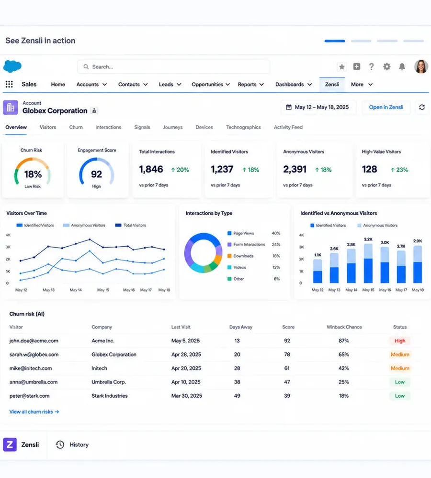
Task: Open the setup gear icon
Action: (x=387, y=66)
